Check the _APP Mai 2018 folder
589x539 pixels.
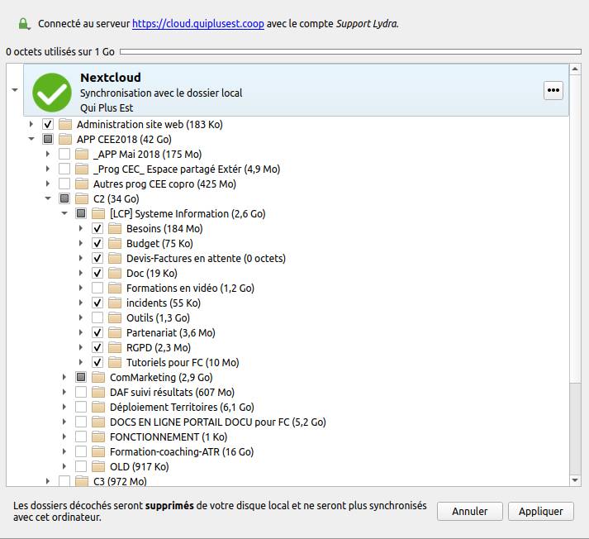pyautogui.click(x=64, y=154)
